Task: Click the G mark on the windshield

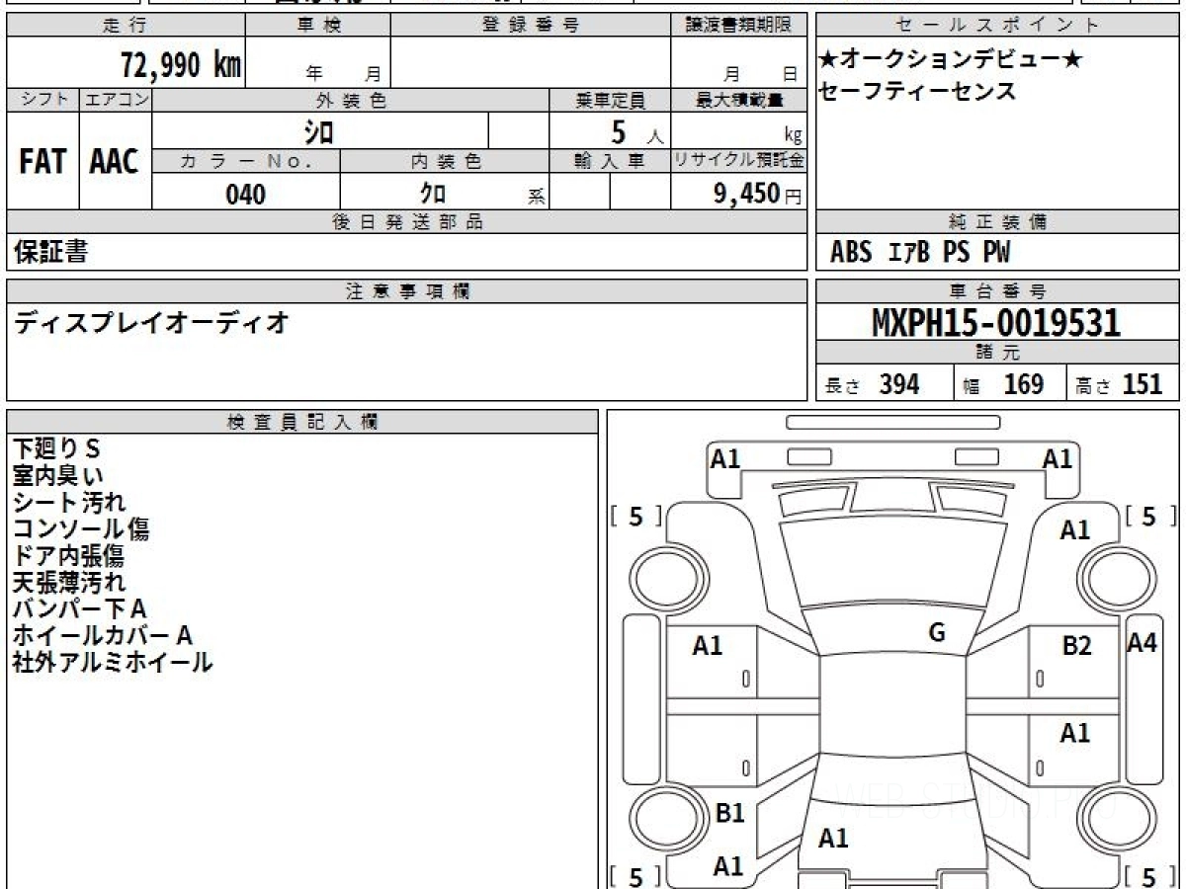Action: click(x=937, y=633)
